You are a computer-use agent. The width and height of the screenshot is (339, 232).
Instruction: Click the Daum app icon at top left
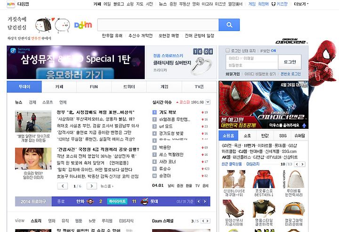pyautogui.click(x=11, y=4)
